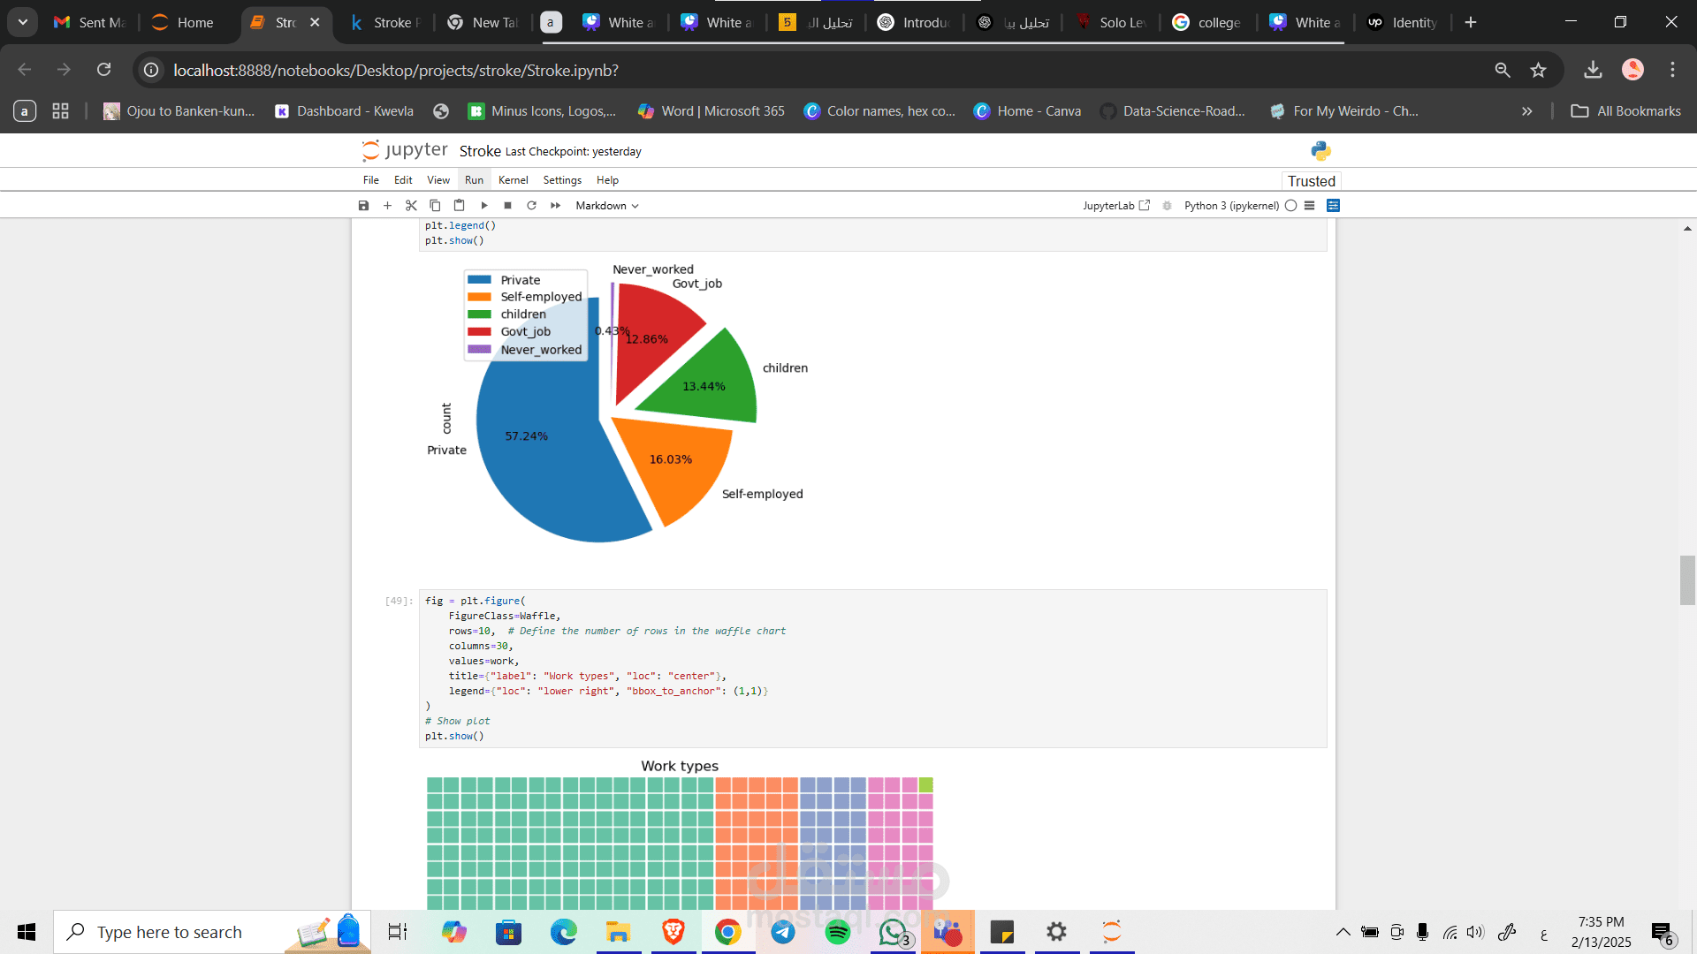The image size is (1697, 954).
Task: Open the tab search dropdown arrow
Action: (x=23, y=22)
